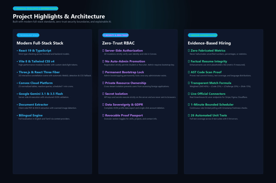The image size is (276, 183).
Task: Select the 'Genuine Differentiators' pill badge
Action: coord(203,35)
